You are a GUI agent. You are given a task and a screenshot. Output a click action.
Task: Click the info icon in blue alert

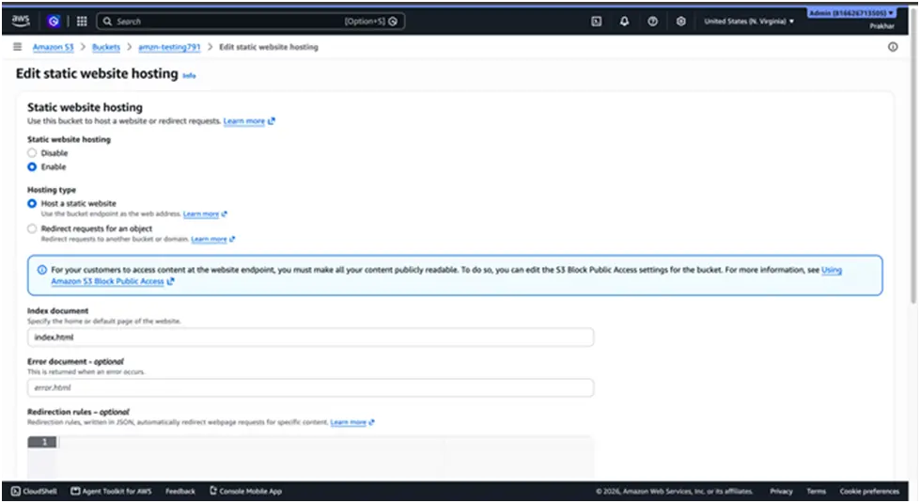coord(41,270)
